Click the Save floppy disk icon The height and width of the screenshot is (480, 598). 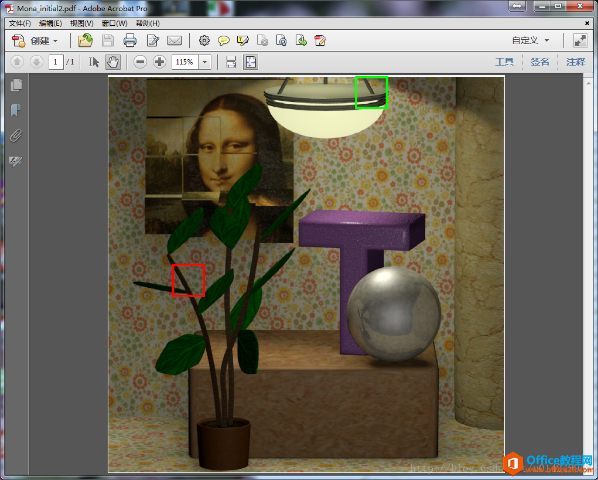coord(108,40)
